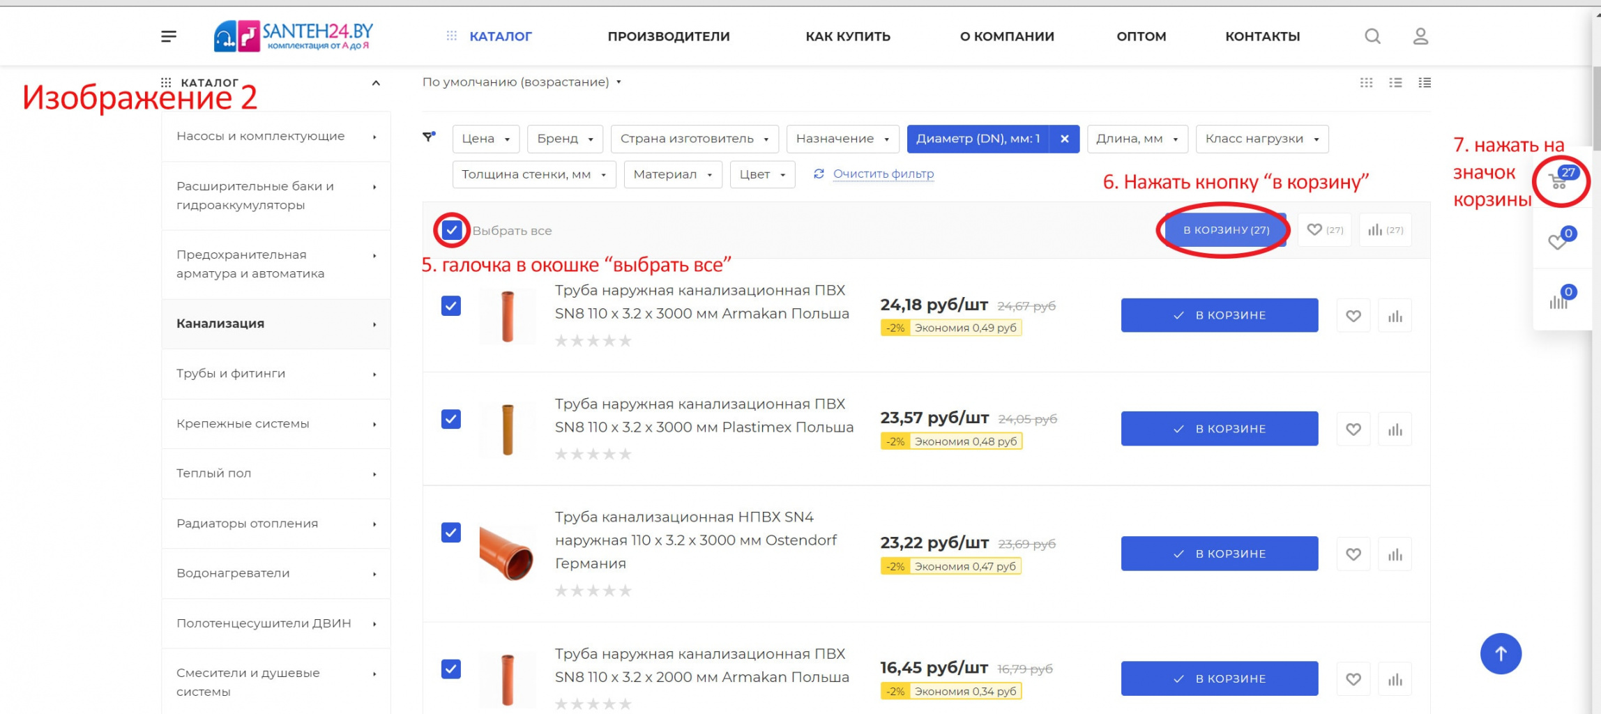Screen dimensions: 1601x714
Task: Uncheck the Armakan 3000 мм pipe checkbox
Action: tap(451, 306)
